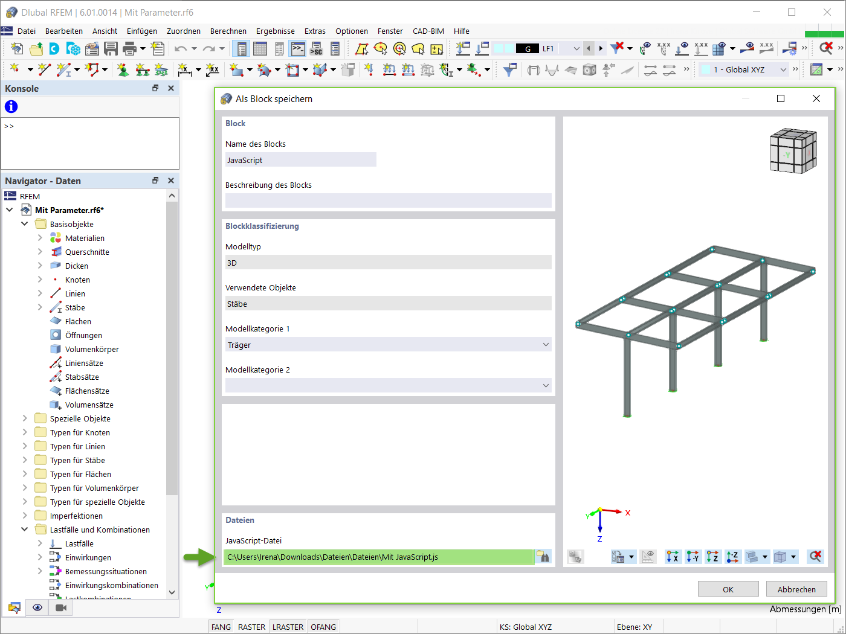Expand the Spezielle Objekte folder
This screenshot has height=634, width=846.
[25, 418]
